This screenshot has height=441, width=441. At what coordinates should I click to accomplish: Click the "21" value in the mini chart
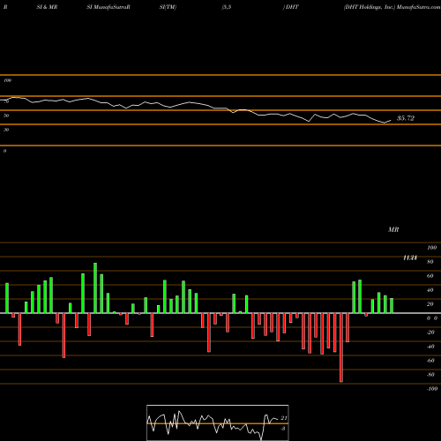click(x=284, y=418)
